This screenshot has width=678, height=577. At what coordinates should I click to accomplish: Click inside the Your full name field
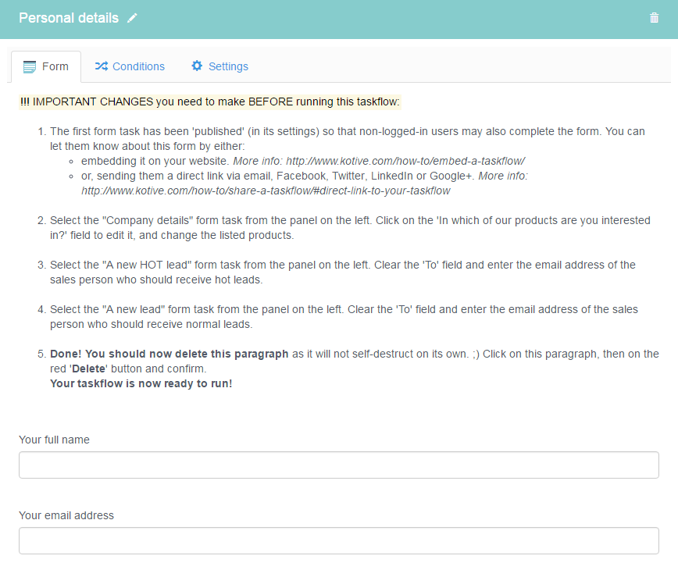click(x=339, y=465)
